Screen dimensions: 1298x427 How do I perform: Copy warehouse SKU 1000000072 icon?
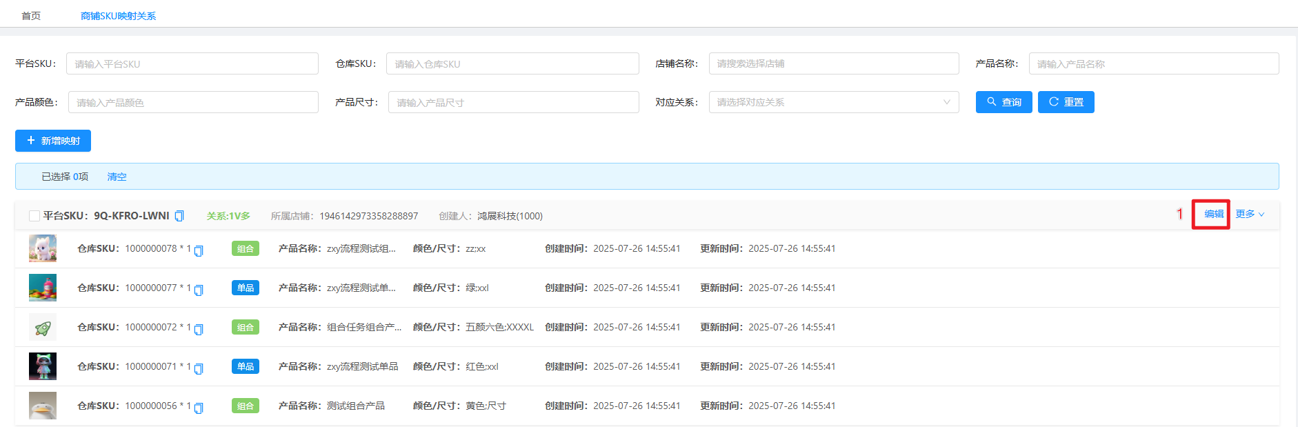coord(199,329)
